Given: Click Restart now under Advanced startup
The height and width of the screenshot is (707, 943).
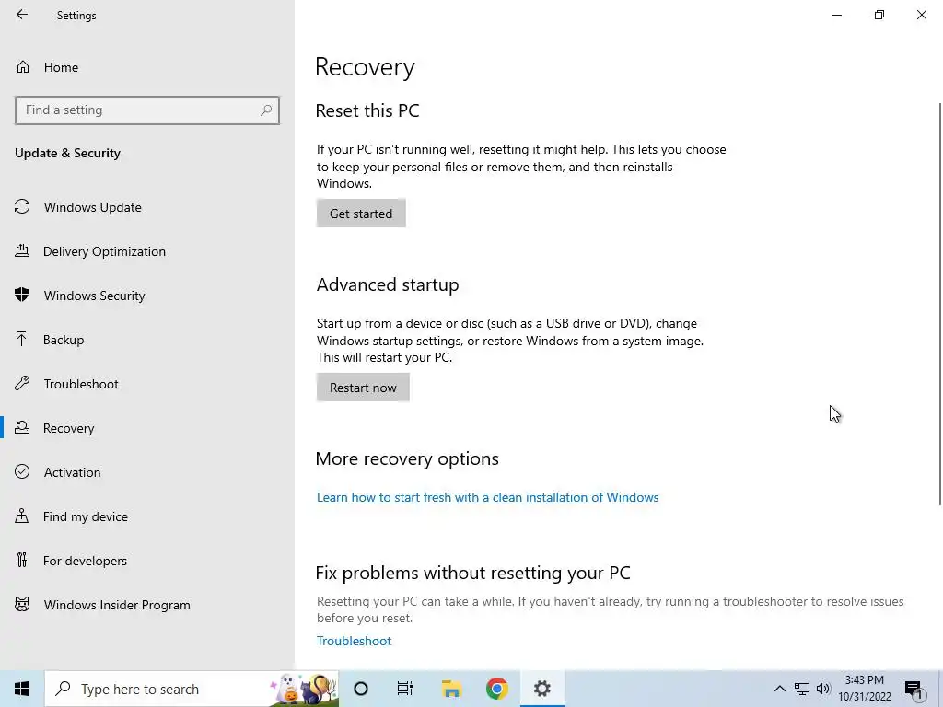Looking at the screenshot, I should point(363,388).
